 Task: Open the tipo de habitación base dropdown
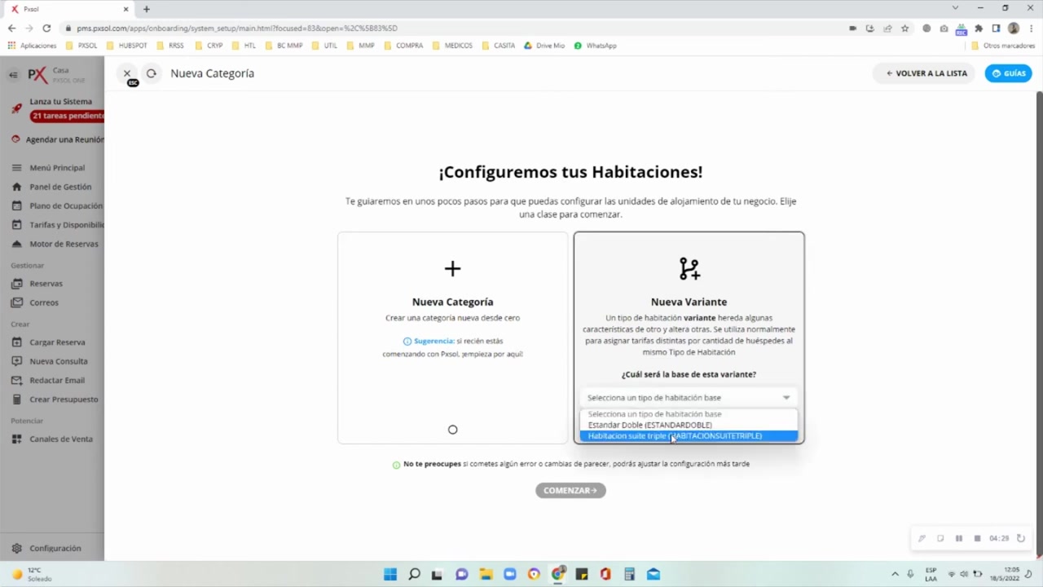pyautogui.click(x=689, y=397)
